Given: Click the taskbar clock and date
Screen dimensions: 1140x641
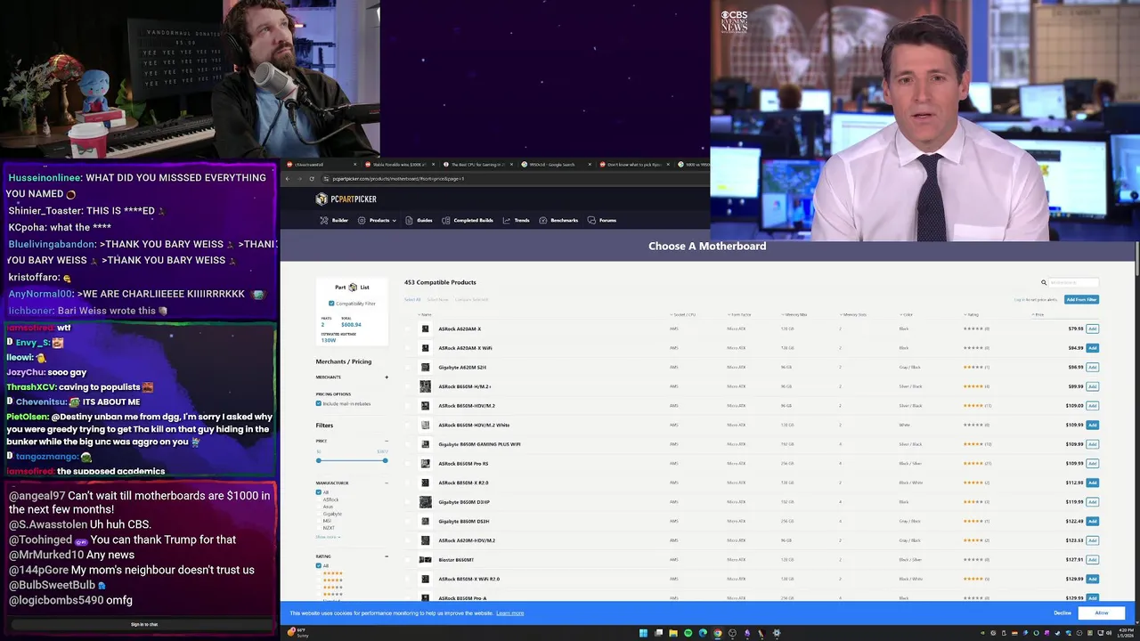Looking at the screenshot, I should 1127,633.
